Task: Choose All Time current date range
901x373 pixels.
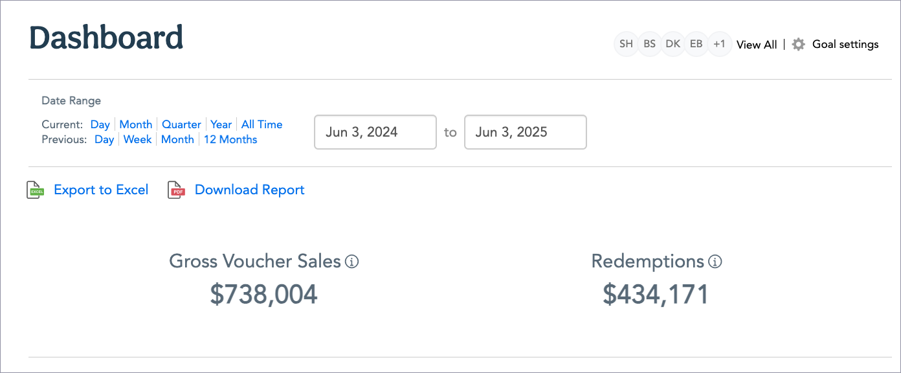Action: [x=261, y=124]
